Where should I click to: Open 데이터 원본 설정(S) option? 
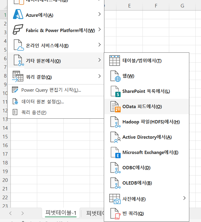click(x=56, y=102)
